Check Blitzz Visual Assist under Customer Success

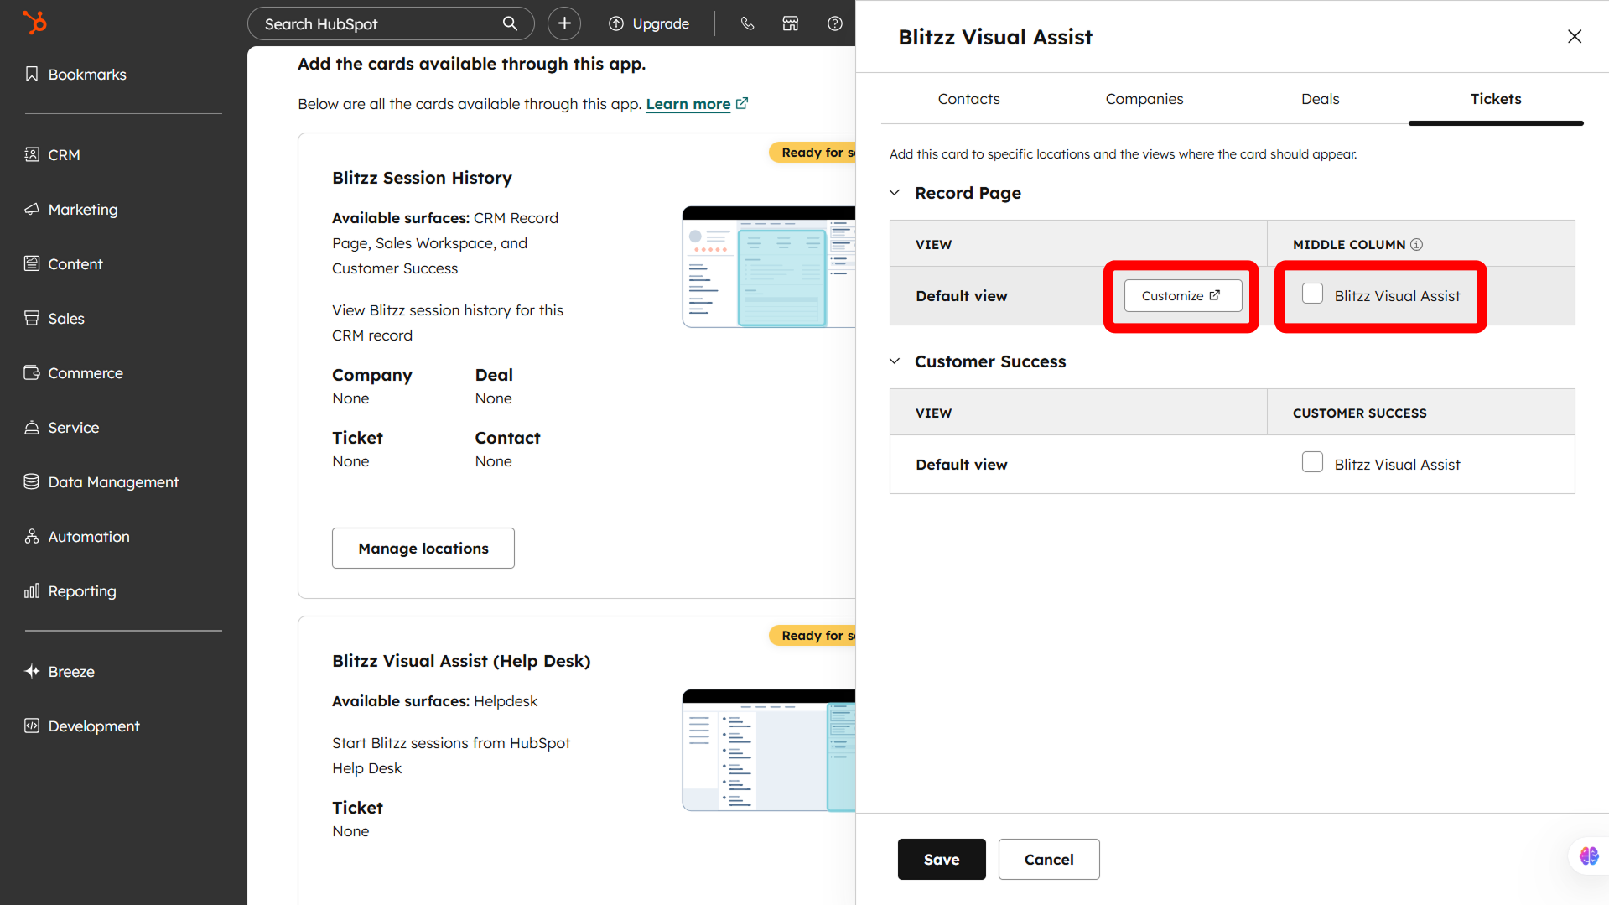click(1312, 462)
